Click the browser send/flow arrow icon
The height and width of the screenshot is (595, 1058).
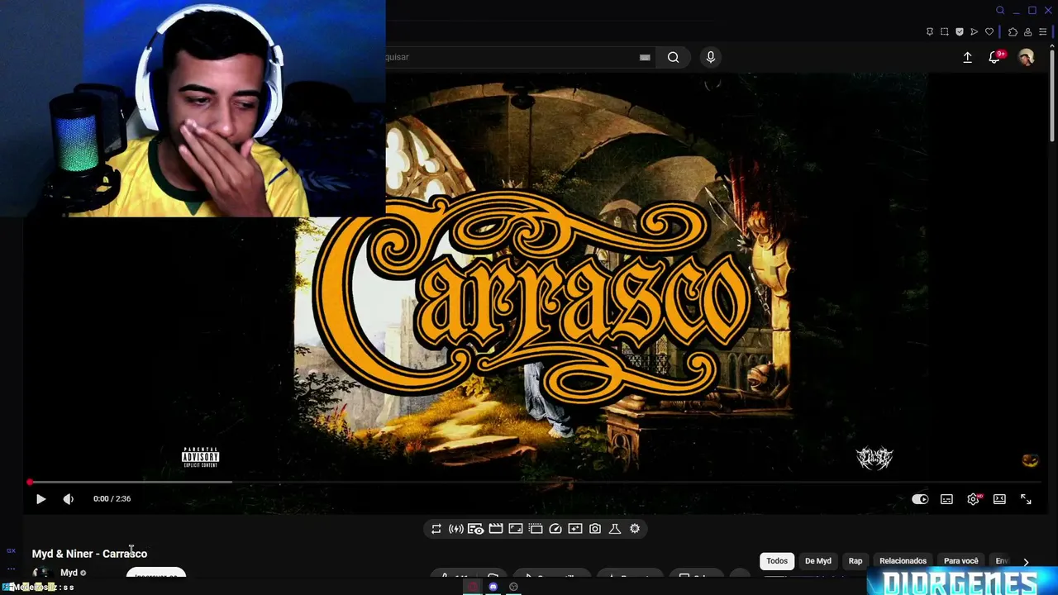coord(975,31)
